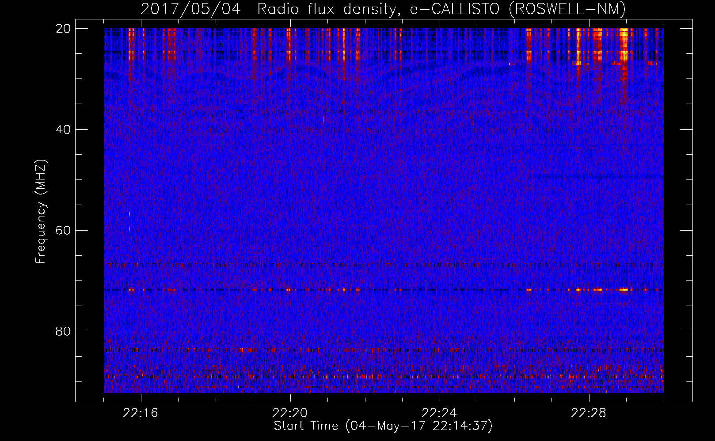Click the '22:24' time tick label
Screen dimensions: 715x441
tap(439, 413)
